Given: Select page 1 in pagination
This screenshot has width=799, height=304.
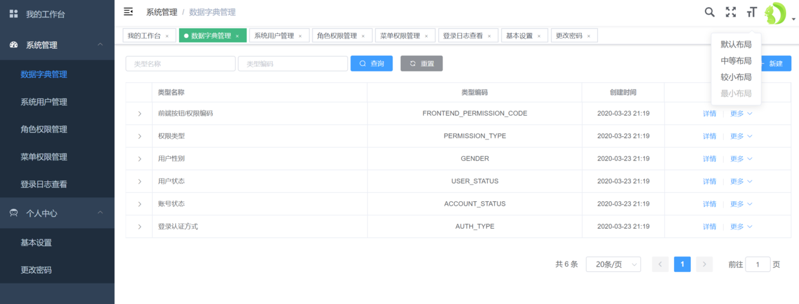Looking at the screenshot, I should (682, 264).
